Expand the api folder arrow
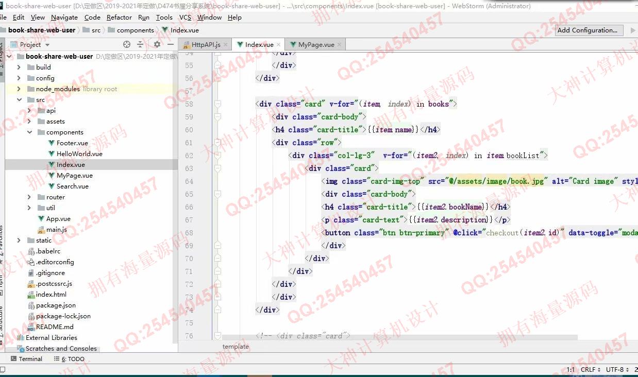This screenshot has width=638, height=377. point(29,110)
